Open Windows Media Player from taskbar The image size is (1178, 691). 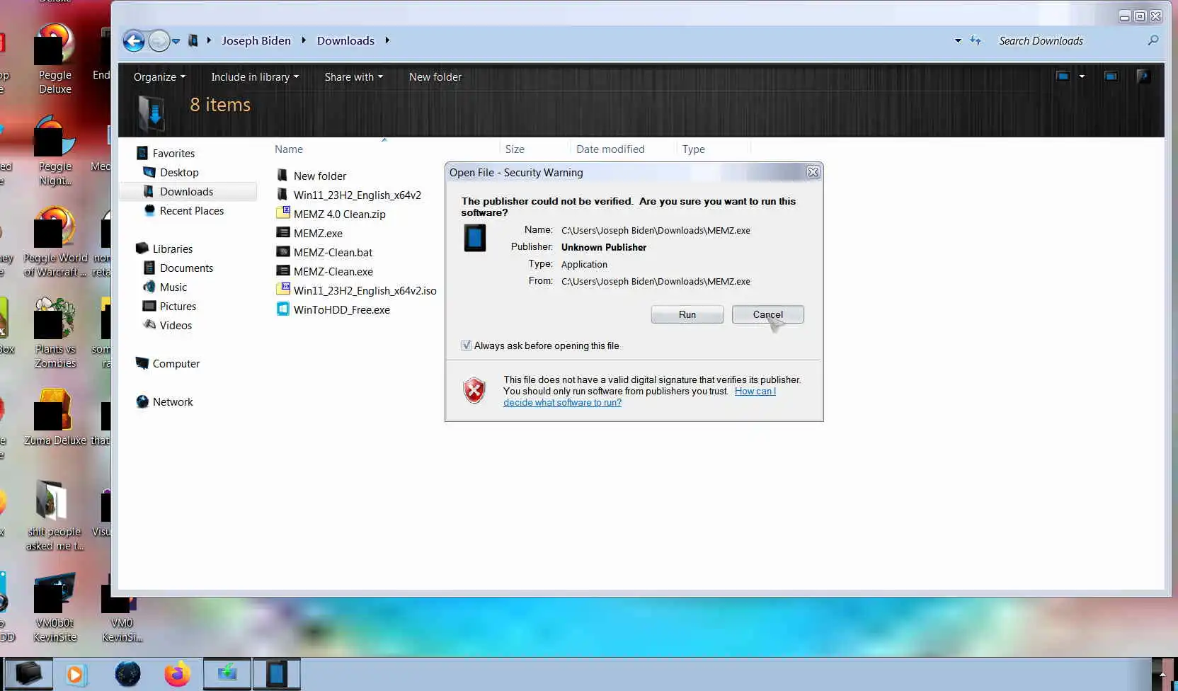tap(76, 674)
